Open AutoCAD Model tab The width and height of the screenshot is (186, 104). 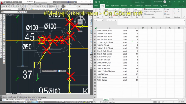(14, 94)
